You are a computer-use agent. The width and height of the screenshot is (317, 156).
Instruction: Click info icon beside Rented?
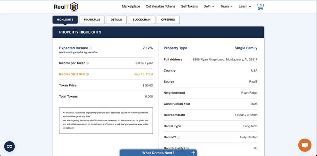tap(178, 137)
